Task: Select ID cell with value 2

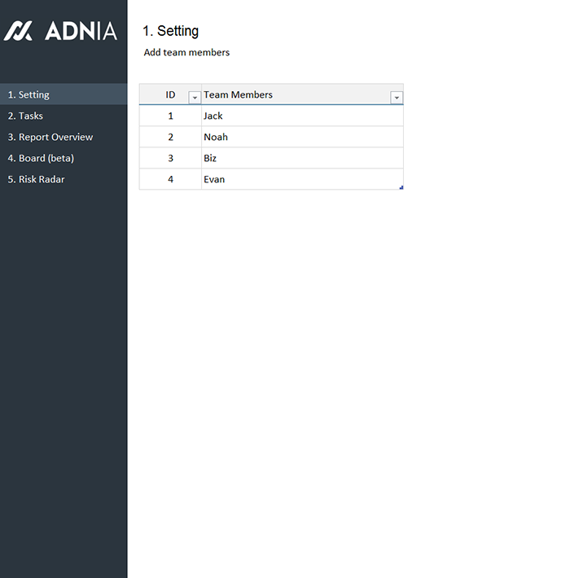Action: (170, 137)
